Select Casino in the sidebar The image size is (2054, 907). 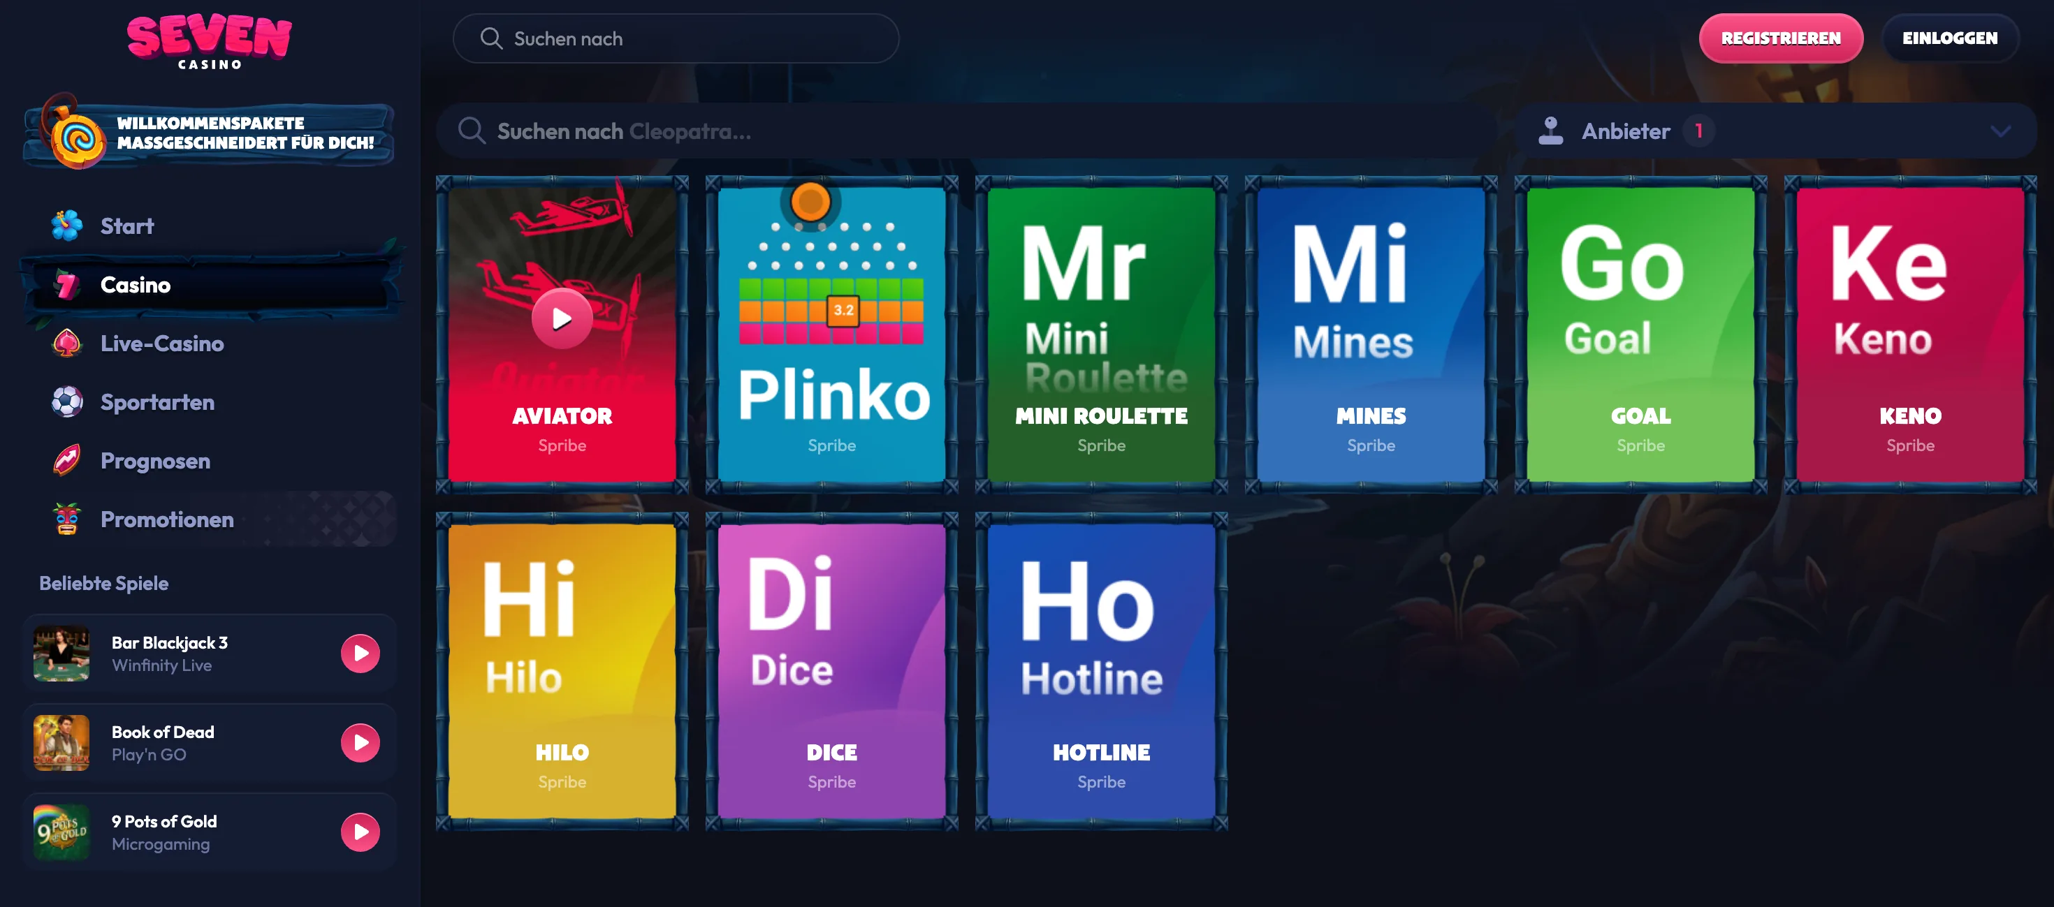(x=209, y=285)
